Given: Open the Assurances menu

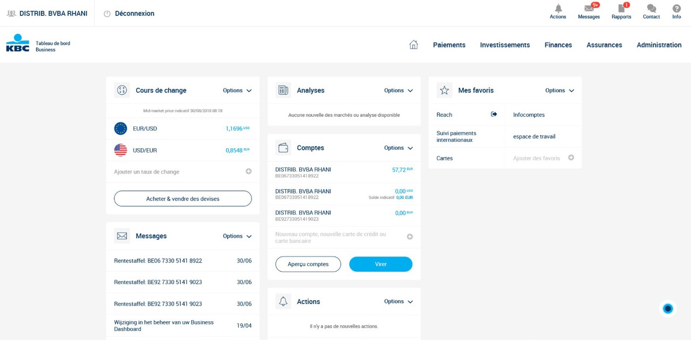Looking at the screenshot, I should (604, 45).
